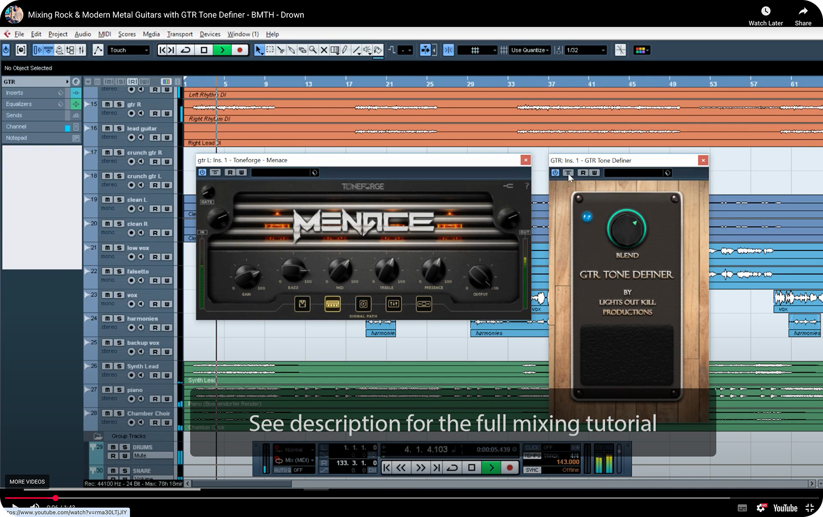Open the GTR Tone Definer preset dropdown
Screen dimensions: 823x517
(x=638, y=173)
